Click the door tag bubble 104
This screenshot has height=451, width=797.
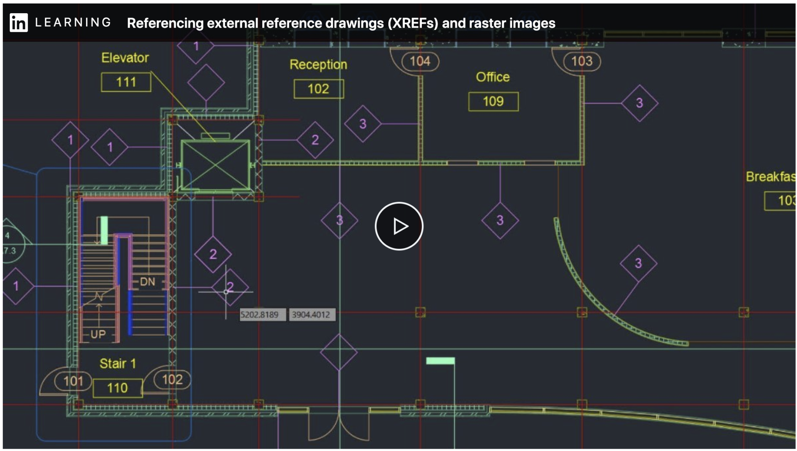(420, 61)
